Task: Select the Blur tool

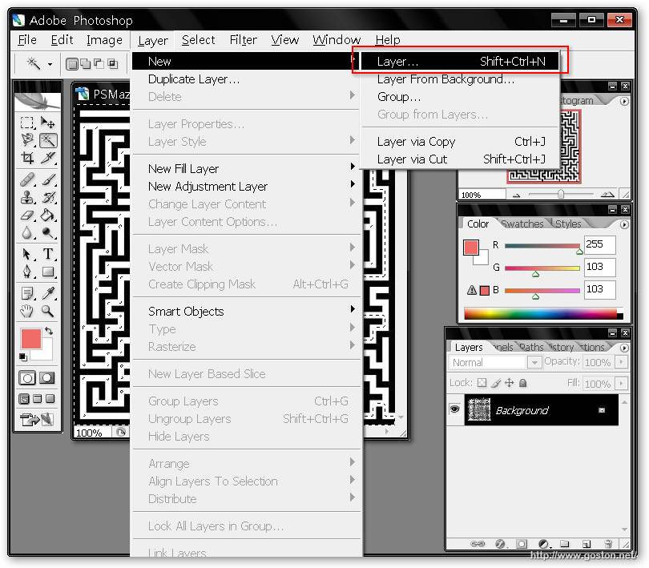Action: (27, 233)
